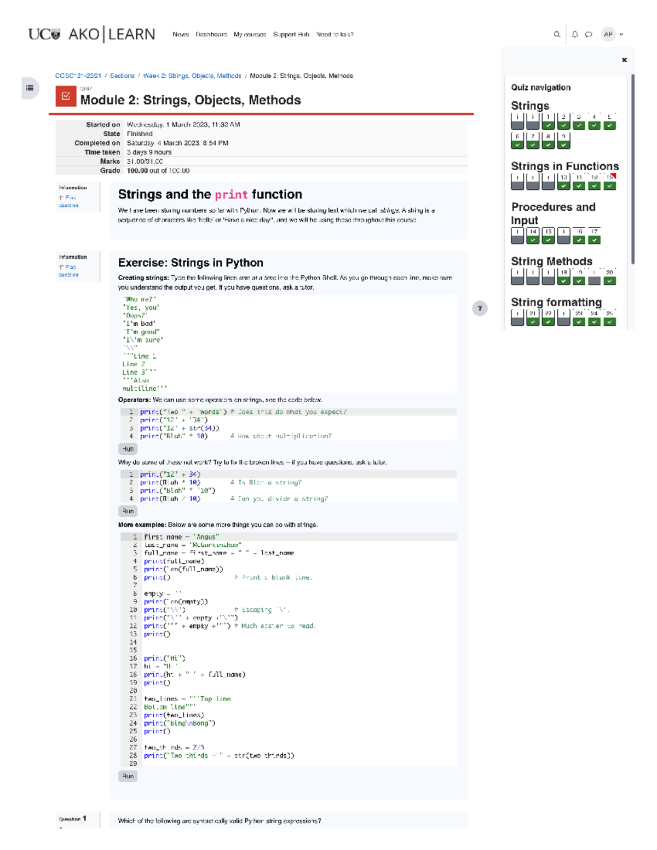Expand the user menu arrow beside AP
This screenshot has height=850, width=657.
click(x=621, y=34)
